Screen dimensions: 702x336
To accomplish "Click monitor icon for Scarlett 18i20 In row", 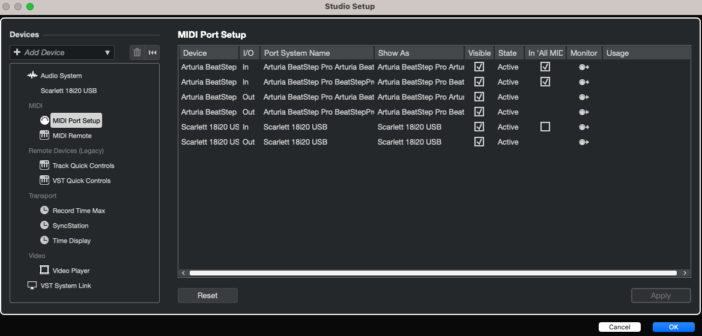I will (584, 127).
